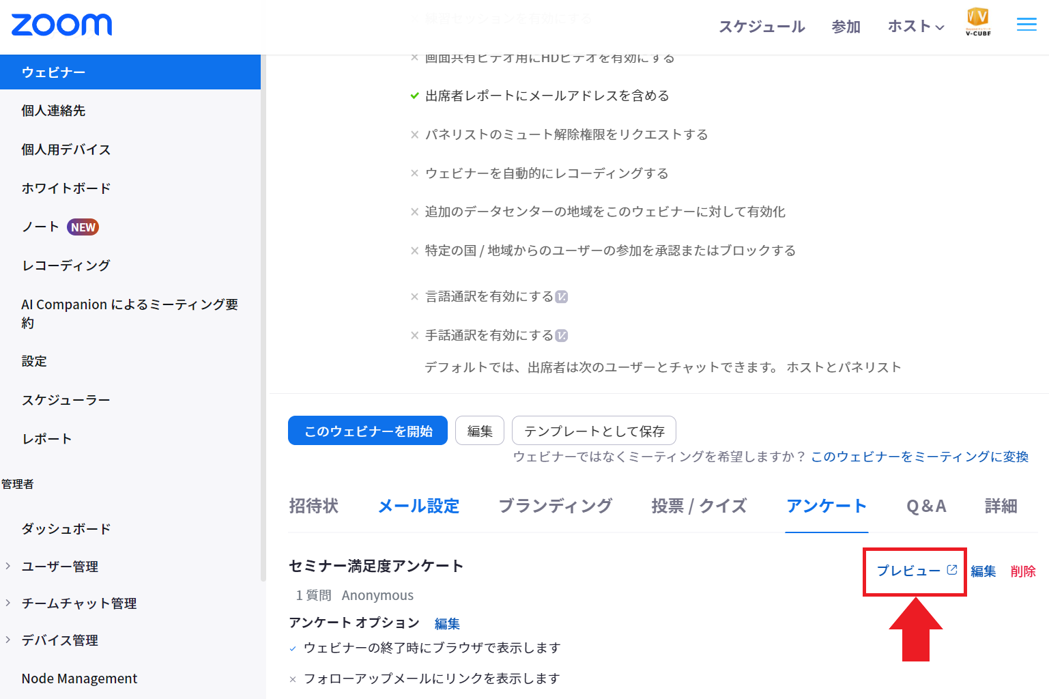The height and width of the screenshot is (699, 1049).
Task: Open 個人用デバイス in sidebar
Action: 66,149
